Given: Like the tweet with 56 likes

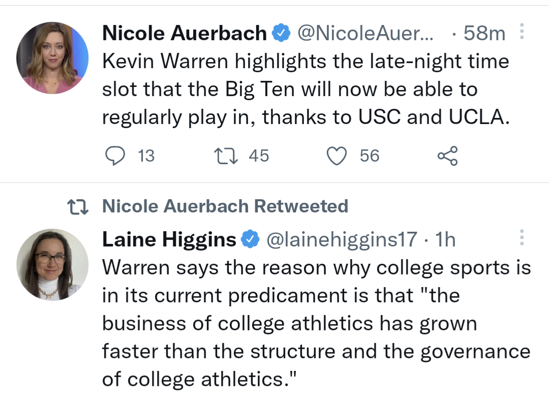Looking at the screenshot, I should [x=337, y=156].
